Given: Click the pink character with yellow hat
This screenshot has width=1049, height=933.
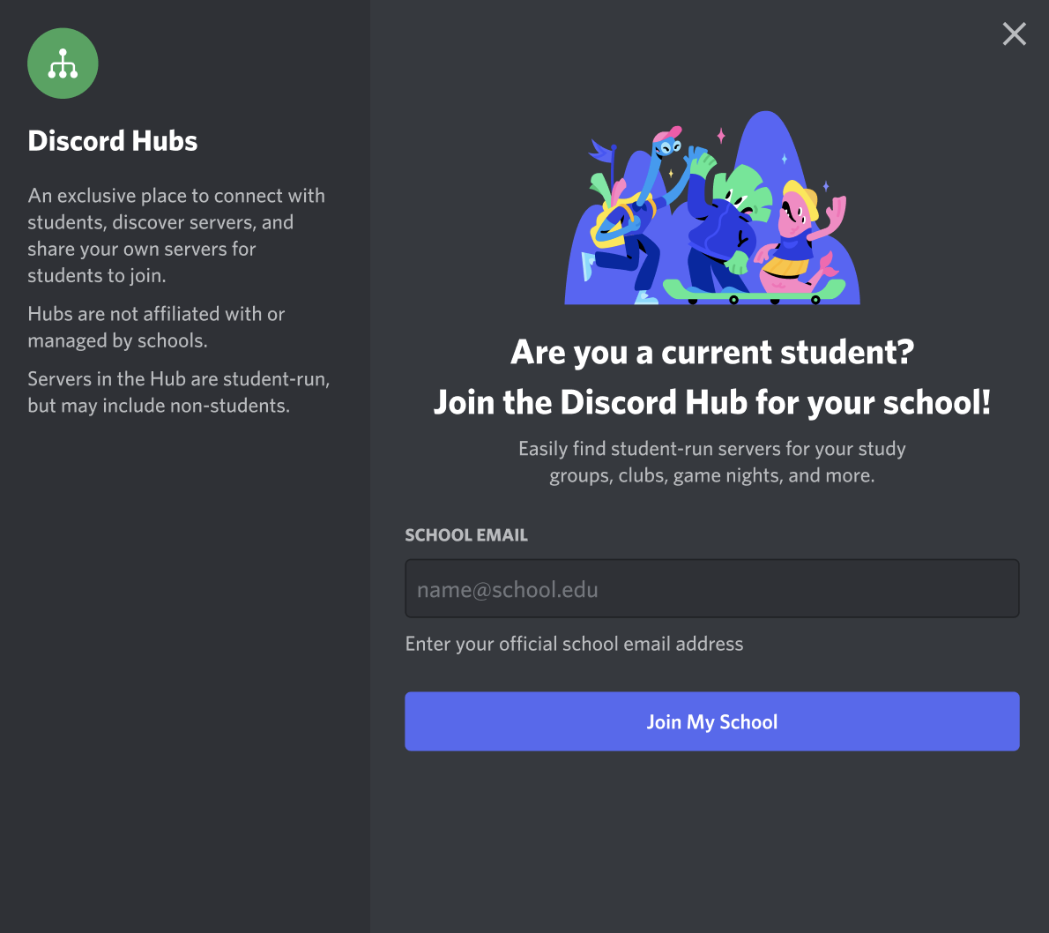Looking at the screenshot, I should click(800, 237).
